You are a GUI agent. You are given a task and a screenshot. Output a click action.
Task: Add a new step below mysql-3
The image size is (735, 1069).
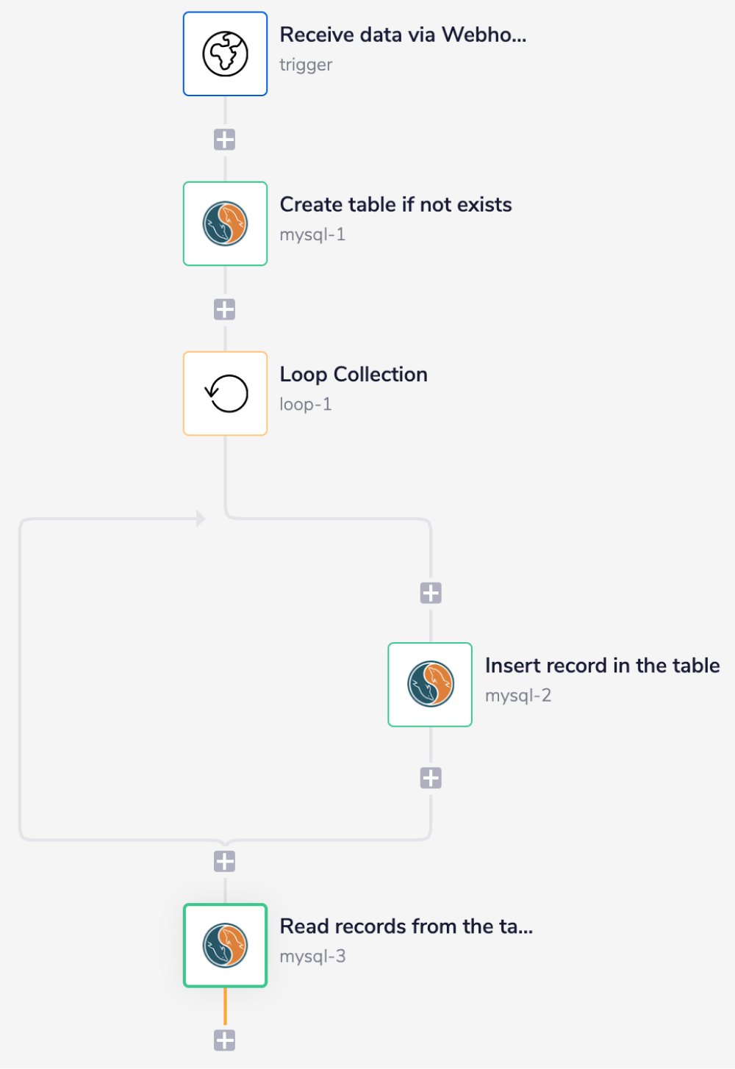pyautogui.click(x=225, y=1040)
